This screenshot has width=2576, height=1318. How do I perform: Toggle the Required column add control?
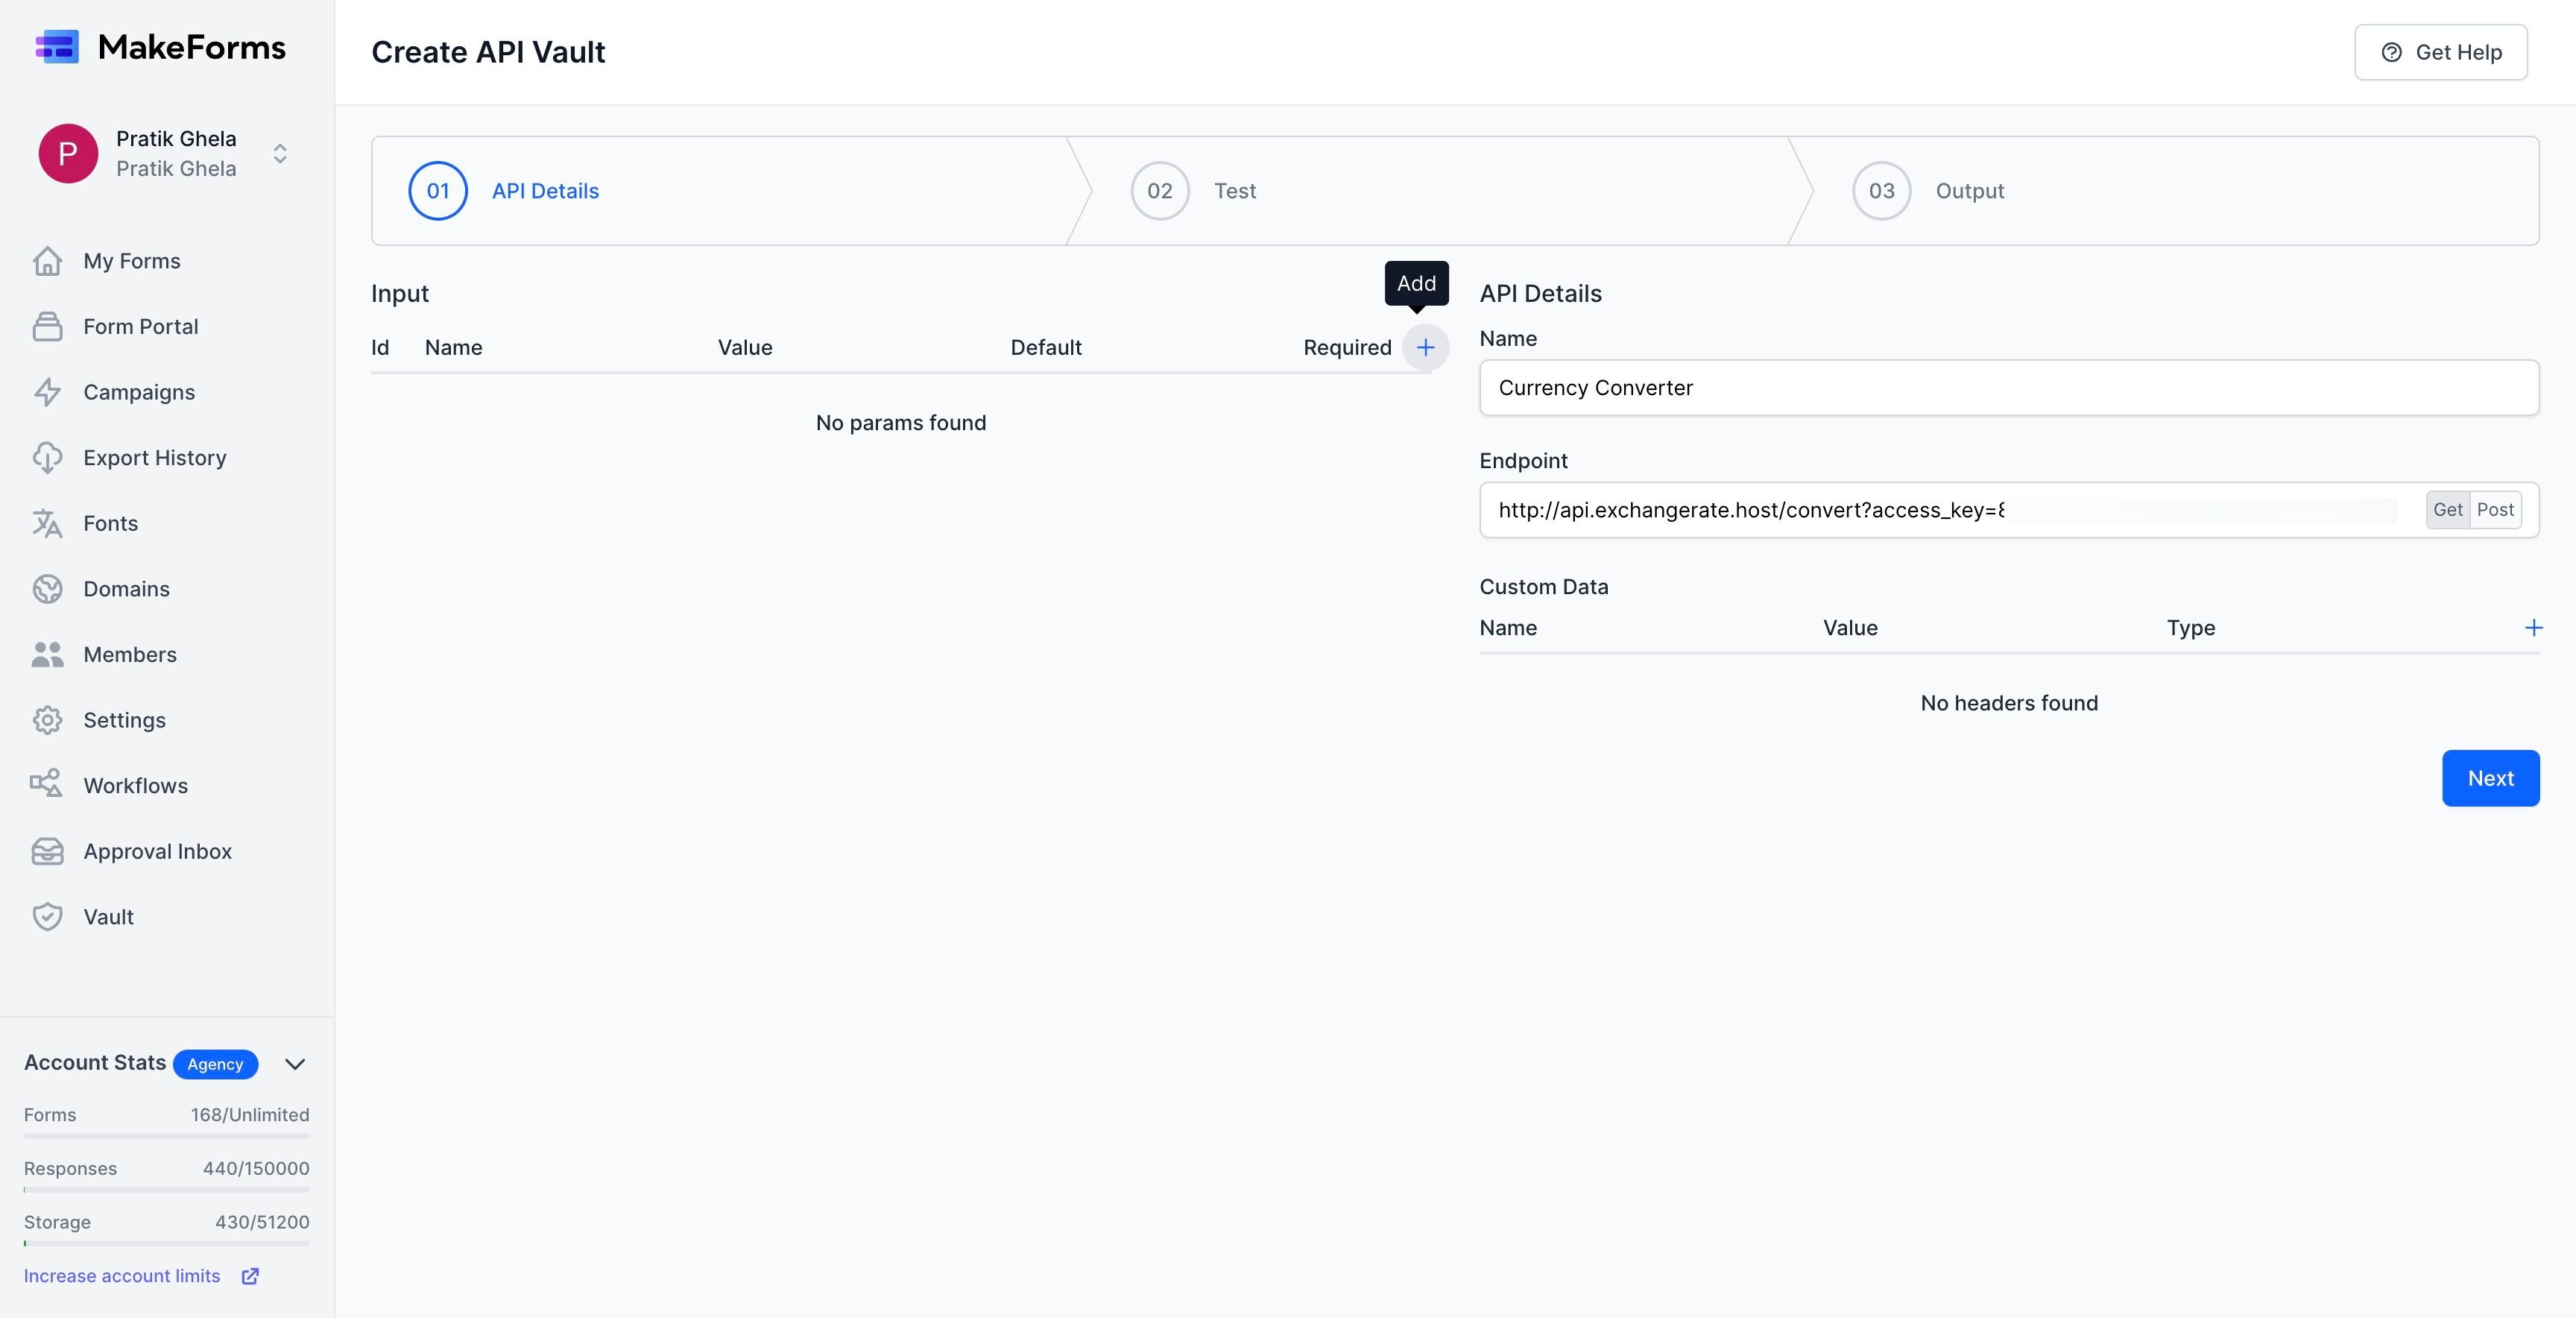[1425, 347]
